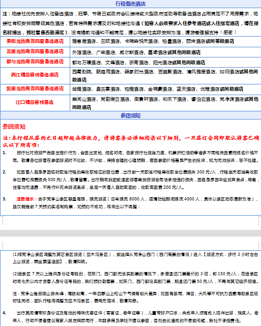
Task: Select cell 西江精品客栈备选酒店
Action: [35, 75]
